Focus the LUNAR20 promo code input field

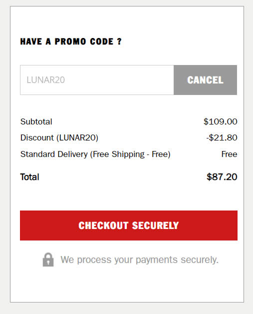pyautogui.click(x=97, y=80)
